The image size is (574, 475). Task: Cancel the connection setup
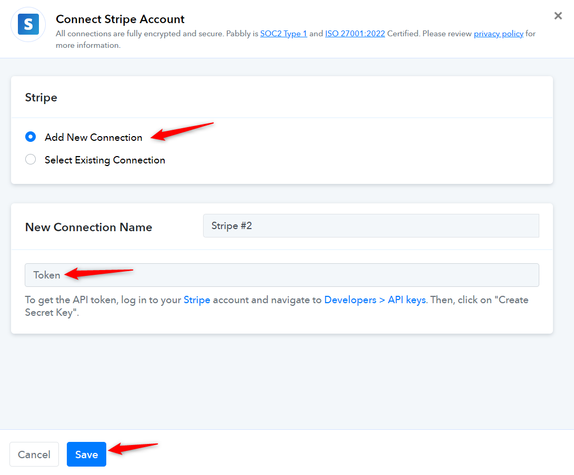34,454
